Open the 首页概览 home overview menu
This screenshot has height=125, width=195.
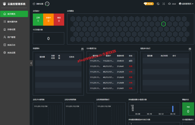point(14,14)
